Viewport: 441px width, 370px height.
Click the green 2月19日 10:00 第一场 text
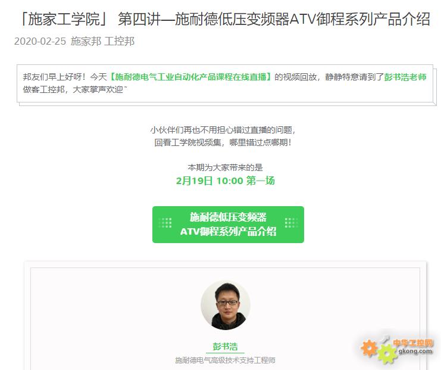[226, 181]
